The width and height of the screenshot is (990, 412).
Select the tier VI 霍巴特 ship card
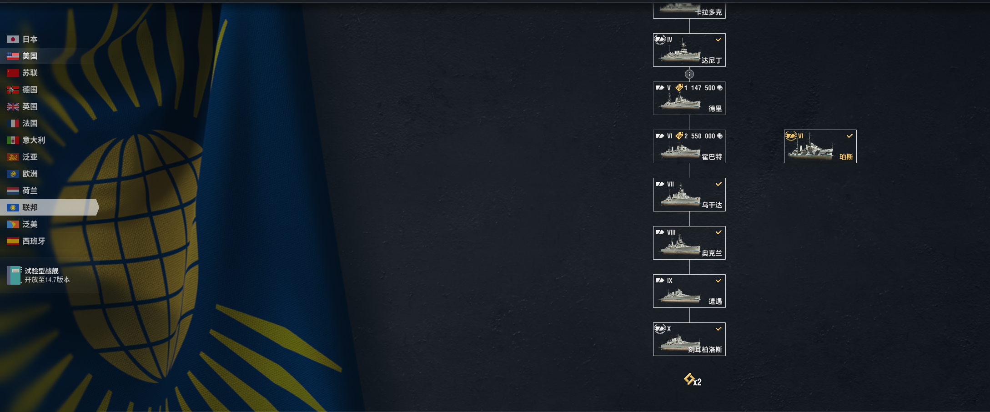click(x=689, y=146)
